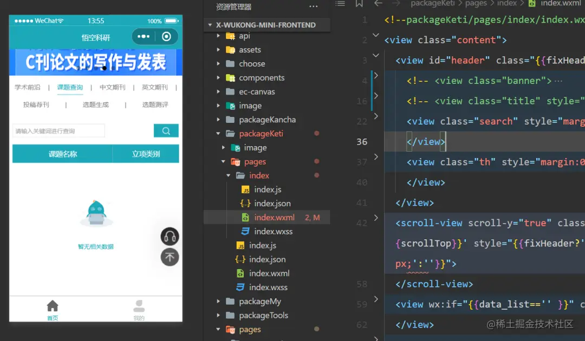Select the 英文期刊 tab

coord(155,87)
